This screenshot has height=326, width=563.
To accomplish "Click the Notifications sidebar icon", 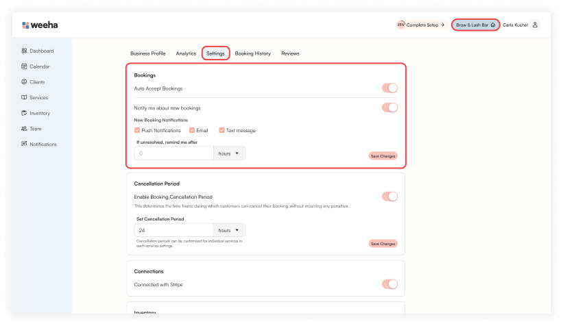I will click(x=24, y=144).
